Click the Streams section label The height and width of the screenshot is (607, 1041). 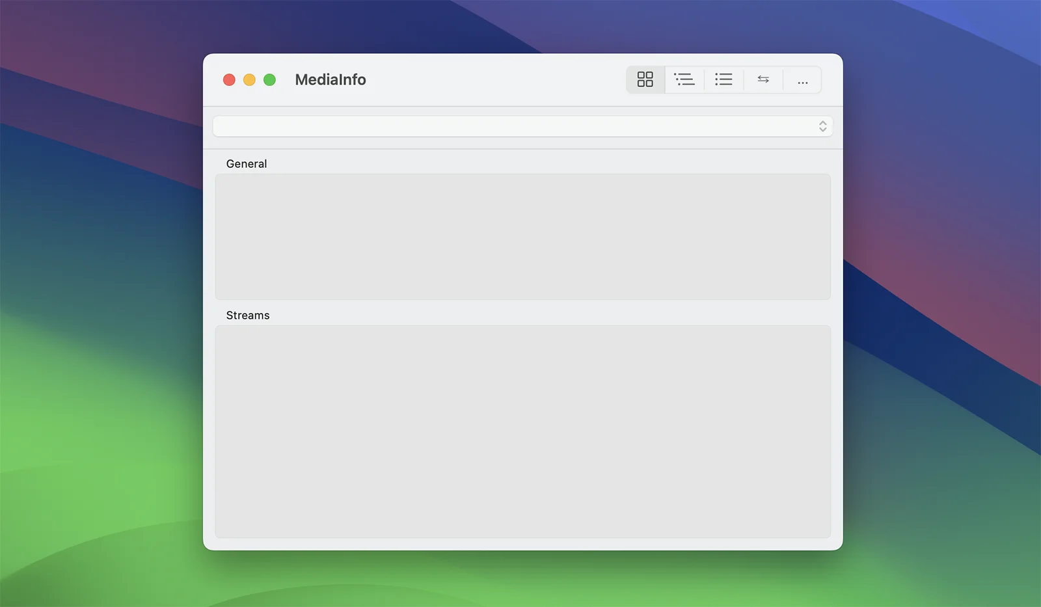pos(248,316)
